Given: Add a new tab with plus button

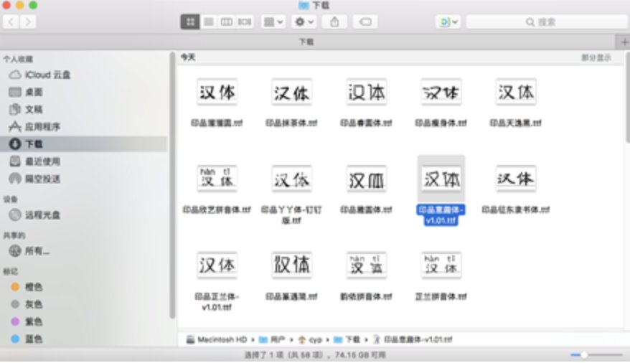Looking at the screenshot, I should pyautogui.click(x=624, y=42).
